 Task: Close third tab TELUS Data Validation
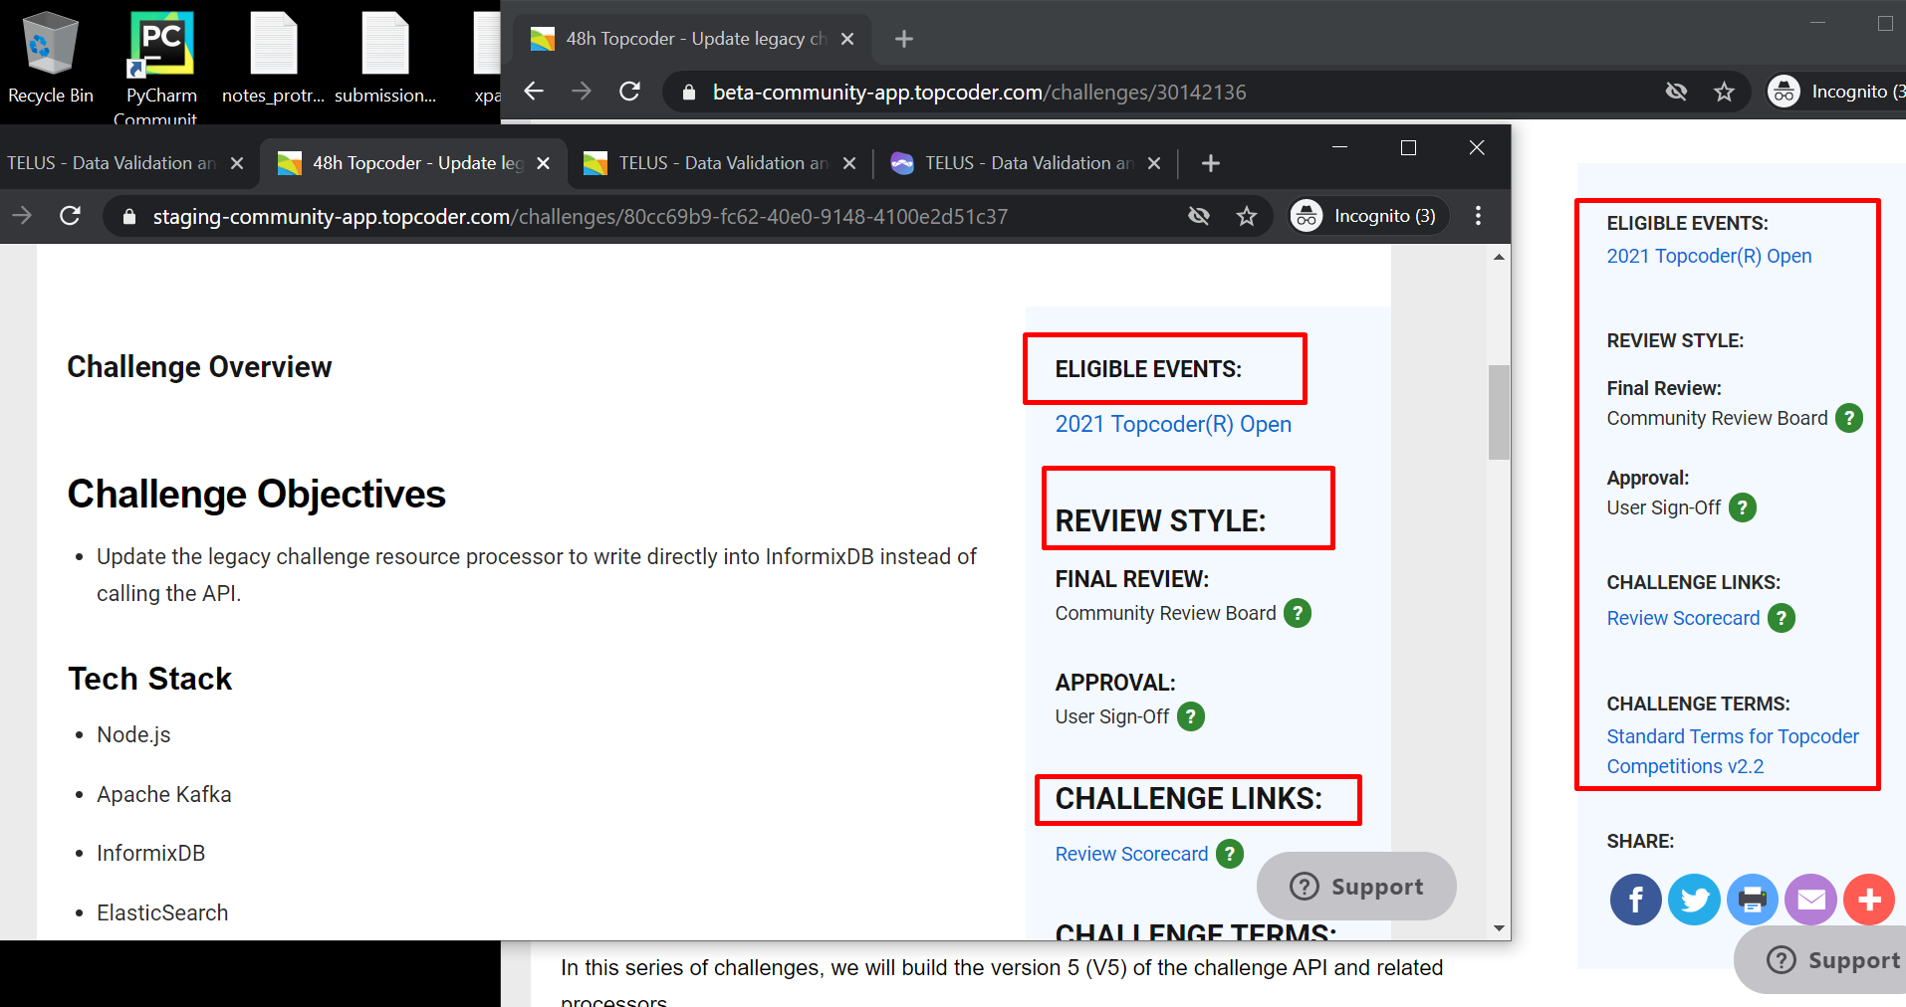(x=849, y=163)
